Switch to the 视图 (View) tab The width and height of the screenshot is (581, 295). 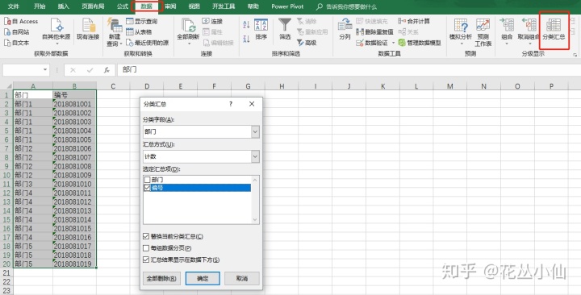click(194, 6)
